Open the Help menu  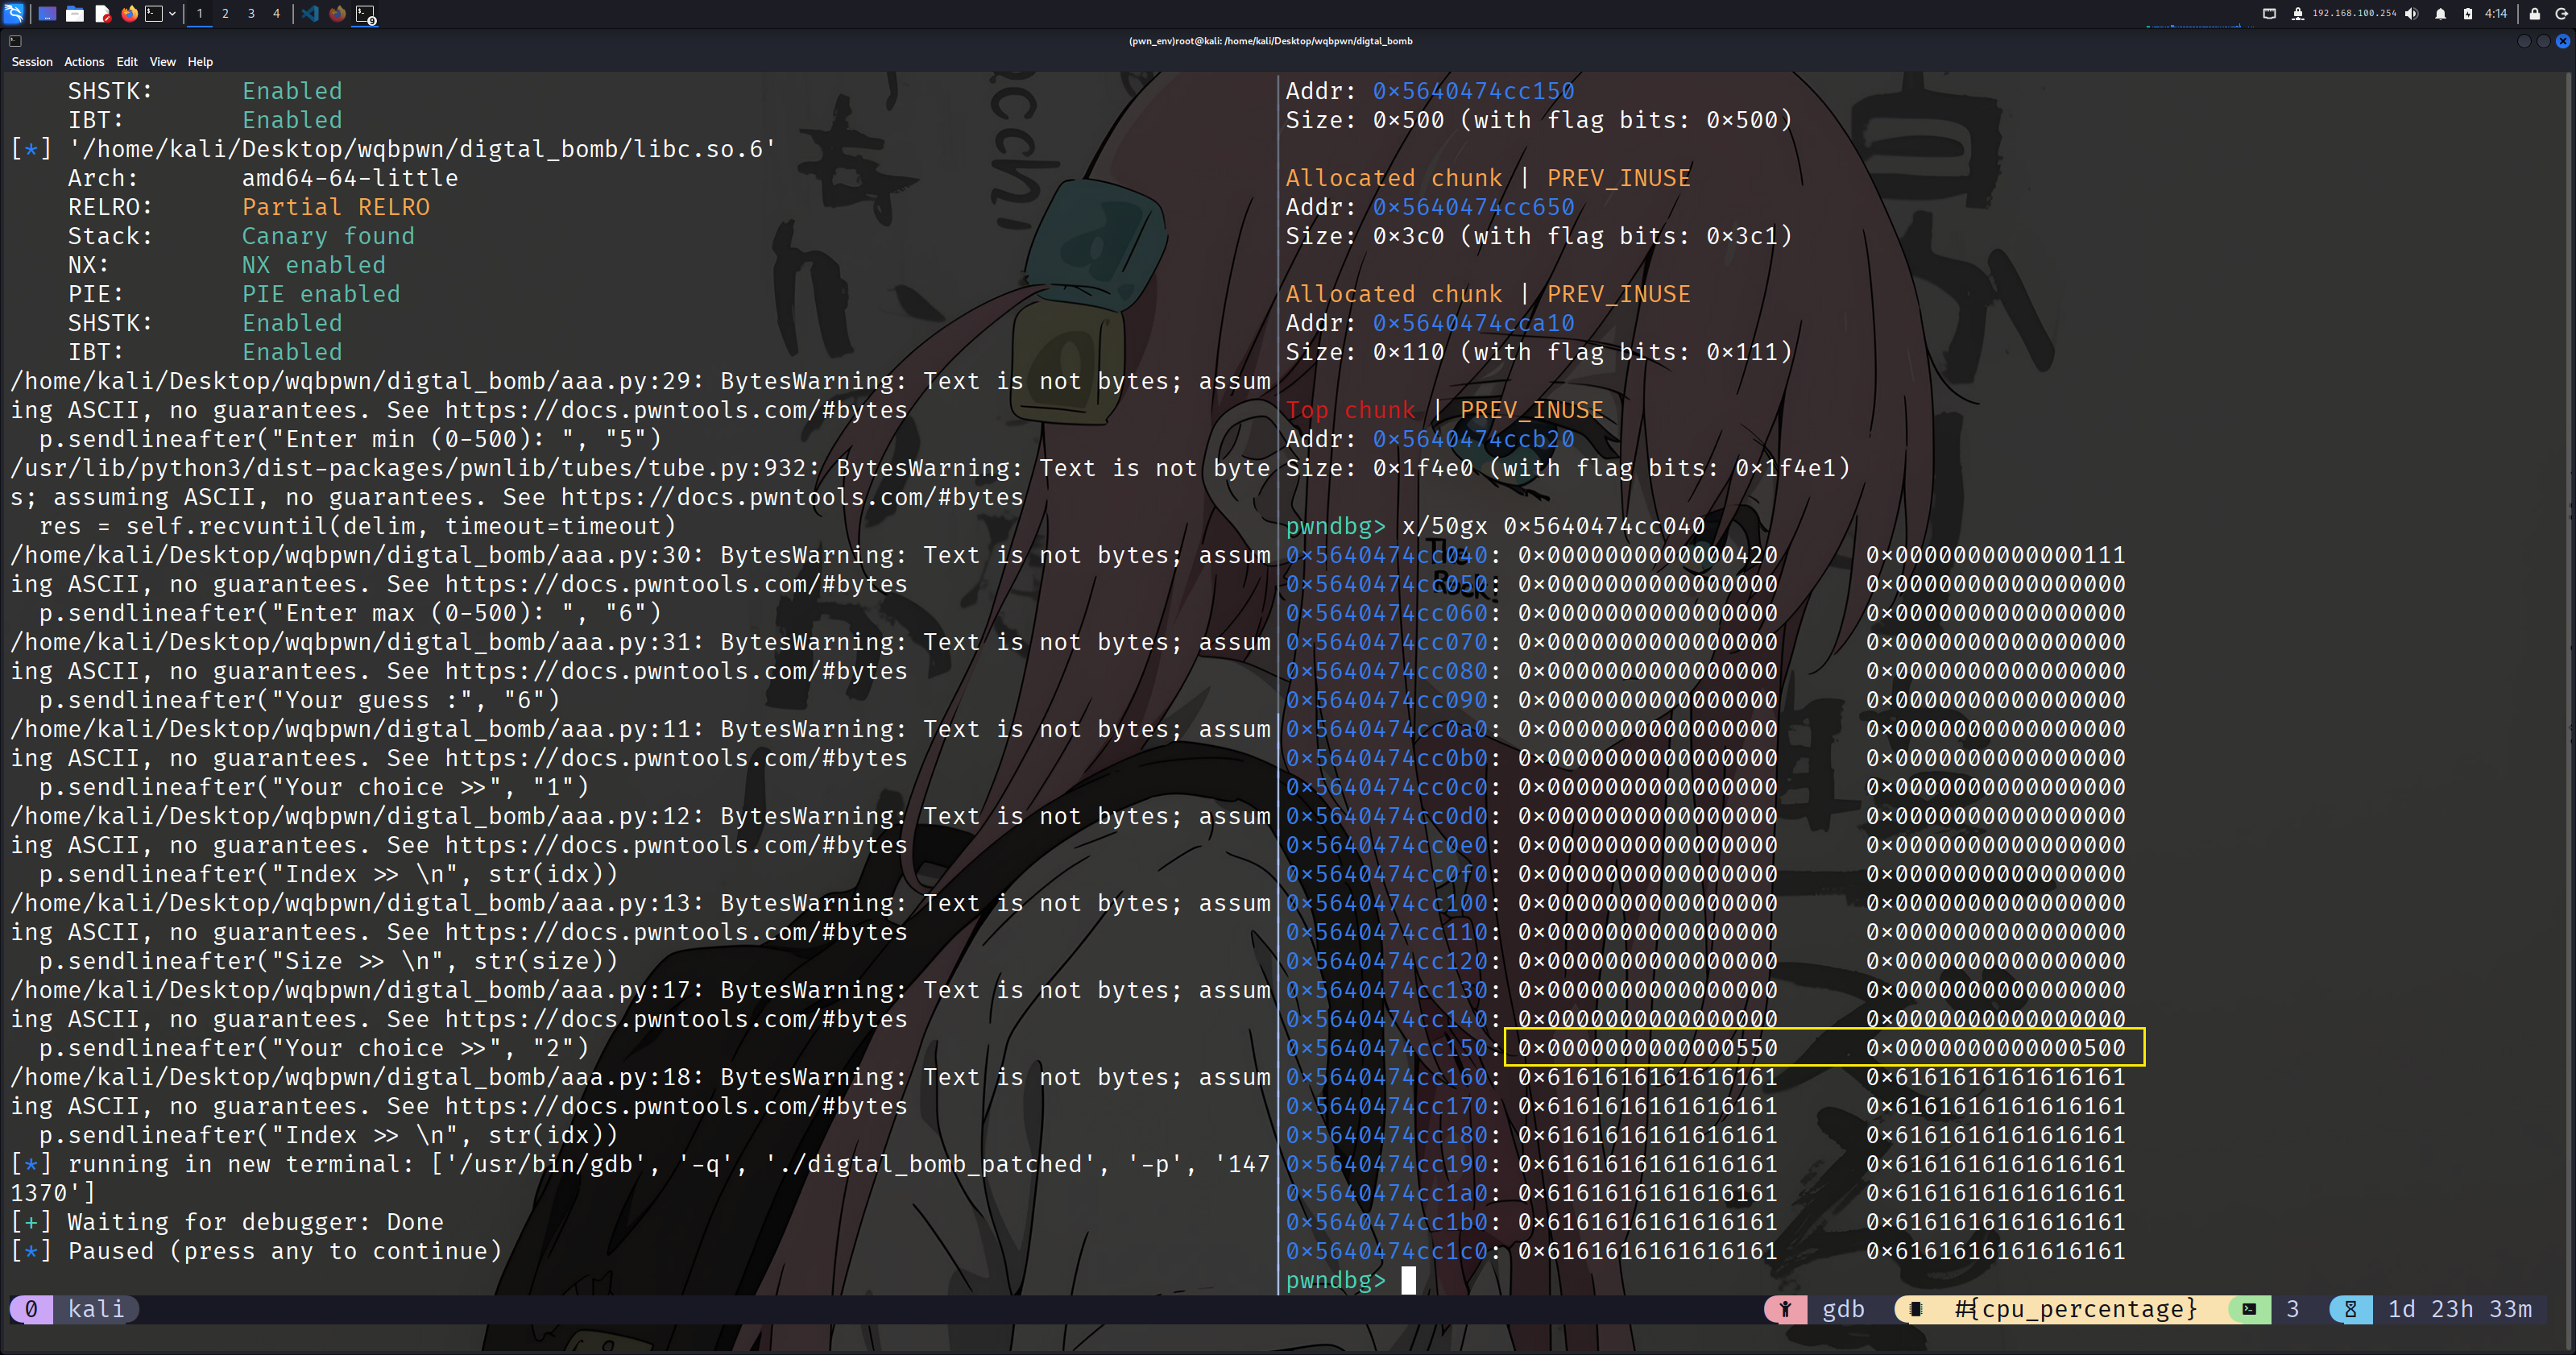[200, 62]
